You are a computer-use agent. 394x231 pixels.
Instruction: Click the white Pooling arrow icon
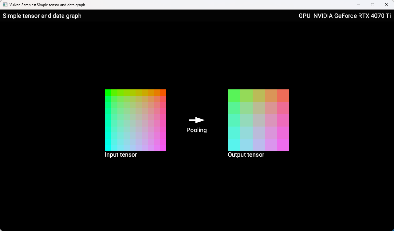tap(197, 120)
